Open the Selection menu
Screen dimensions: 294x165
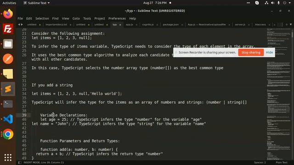pyautogui.click(x=42, y=18)
